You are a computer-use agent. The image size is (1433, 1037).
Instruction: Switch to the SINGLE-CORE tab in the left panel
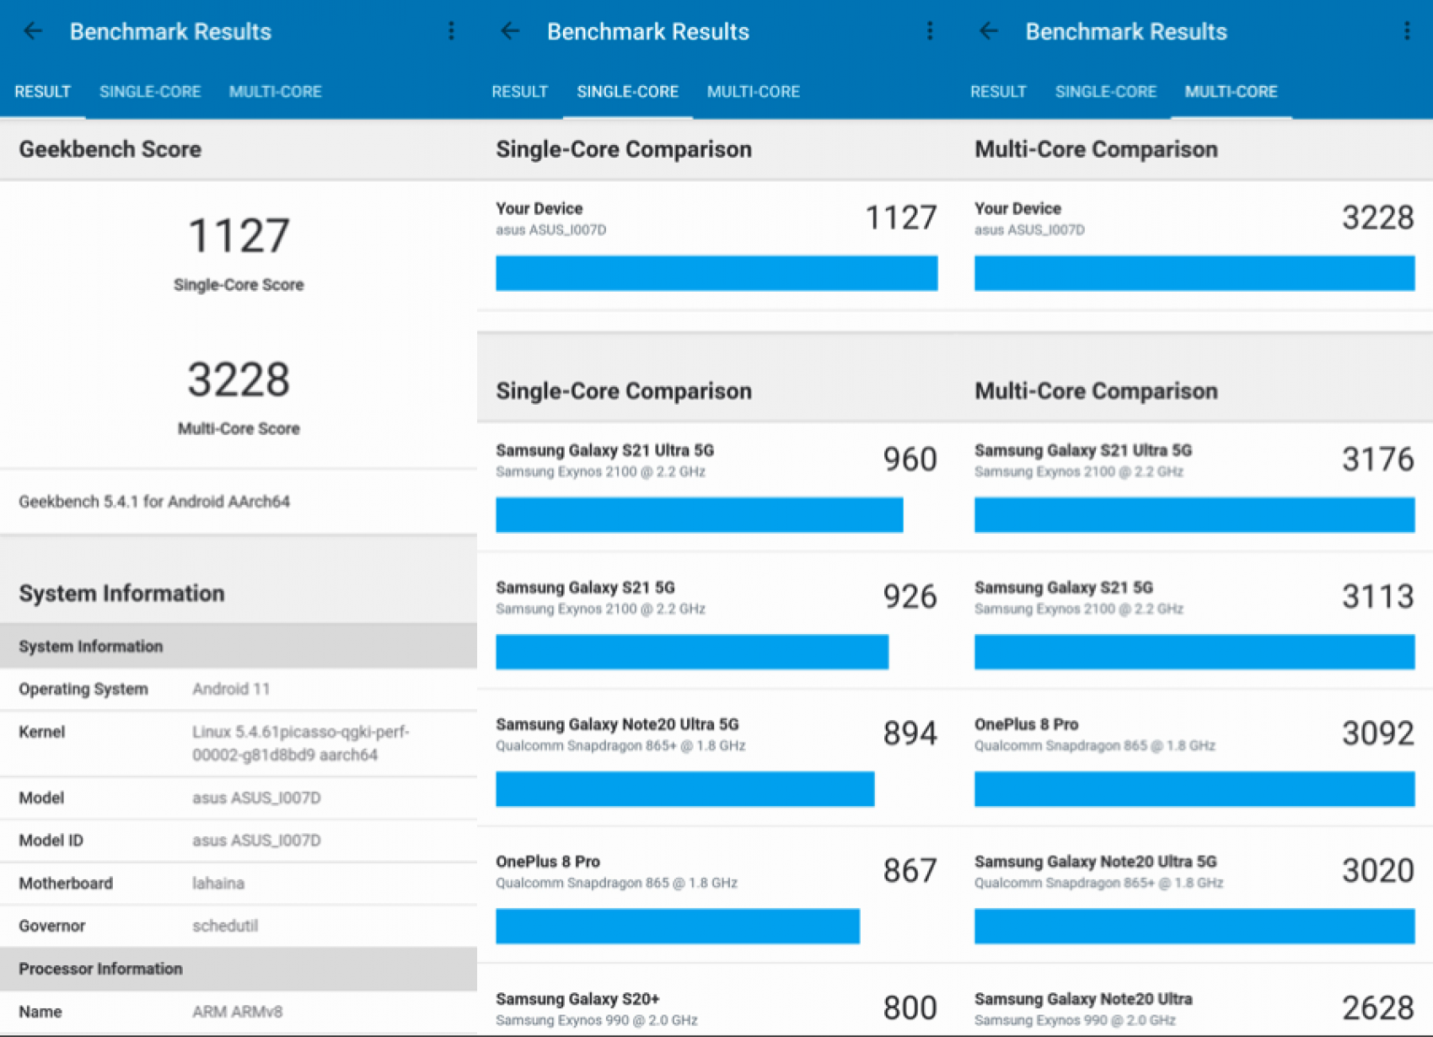click(150, 92)
